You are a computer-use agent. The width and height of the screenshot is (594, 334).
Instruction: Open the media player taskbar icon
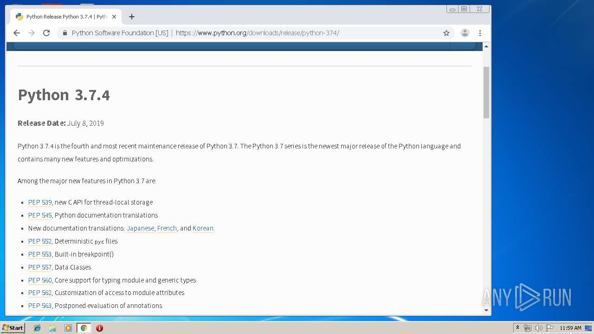pyautogui.click(x=68, y=328)
